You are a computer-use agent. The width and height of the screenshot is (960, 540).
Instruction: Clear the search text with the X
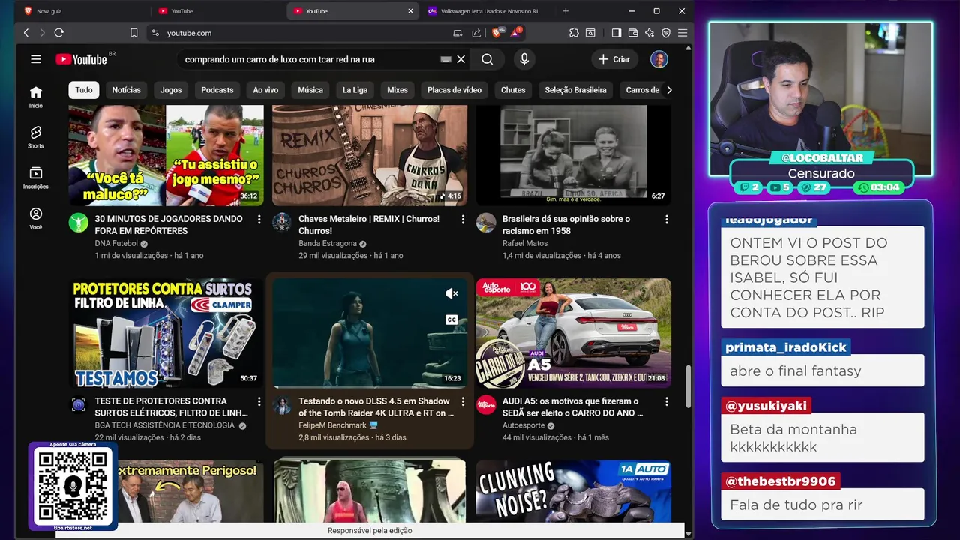click(461, 59)
